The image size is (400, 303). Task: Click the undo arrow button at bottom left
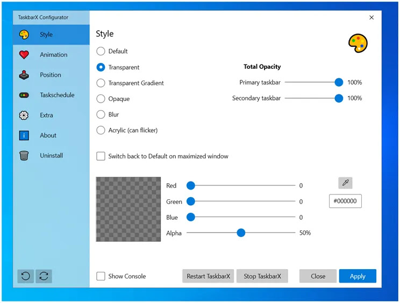point(25,276)
